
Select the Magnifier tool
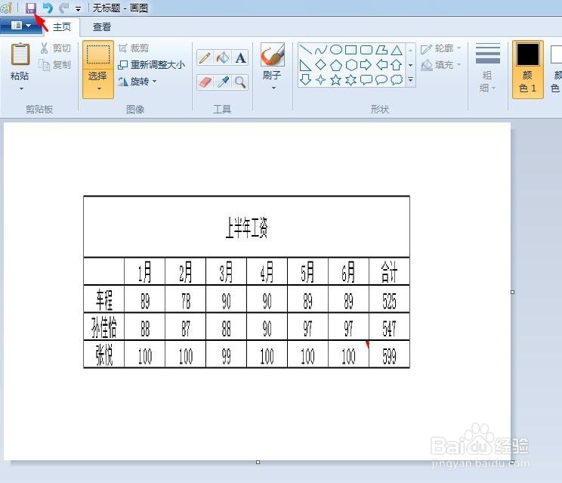tap(240, 82)
